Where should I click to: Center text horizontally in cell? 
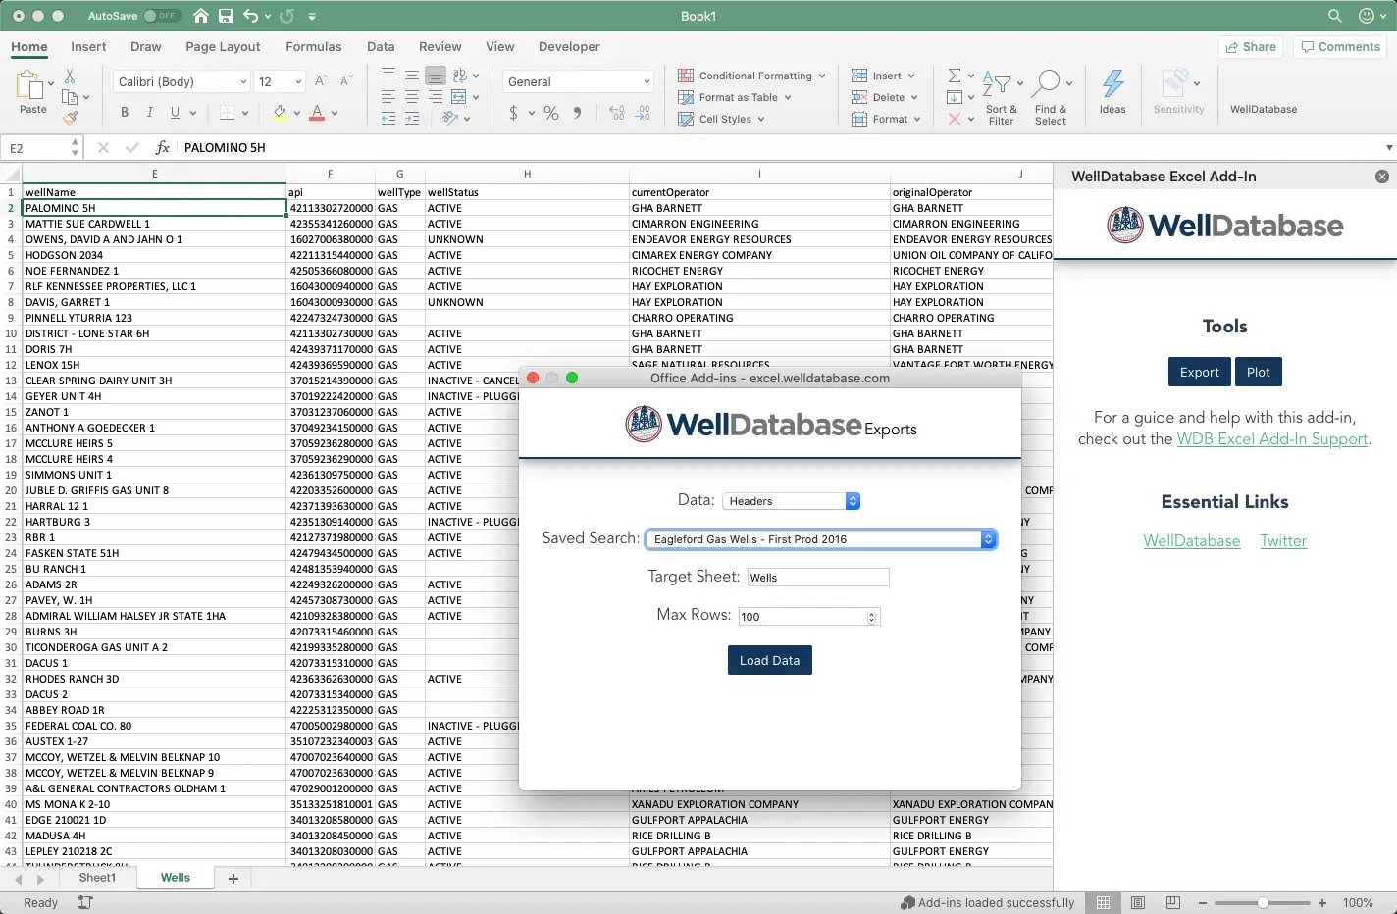[411, 97]
